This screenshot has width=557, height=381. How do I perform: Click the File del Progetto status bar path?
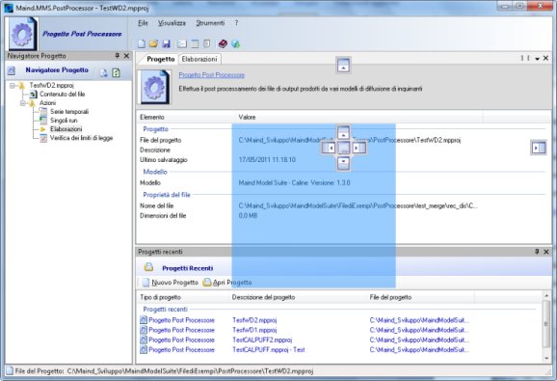tap(190, 371)
